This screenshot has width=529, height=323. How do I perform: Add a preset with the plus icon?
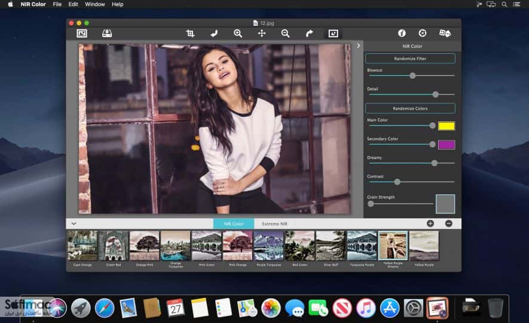[430, 224]
